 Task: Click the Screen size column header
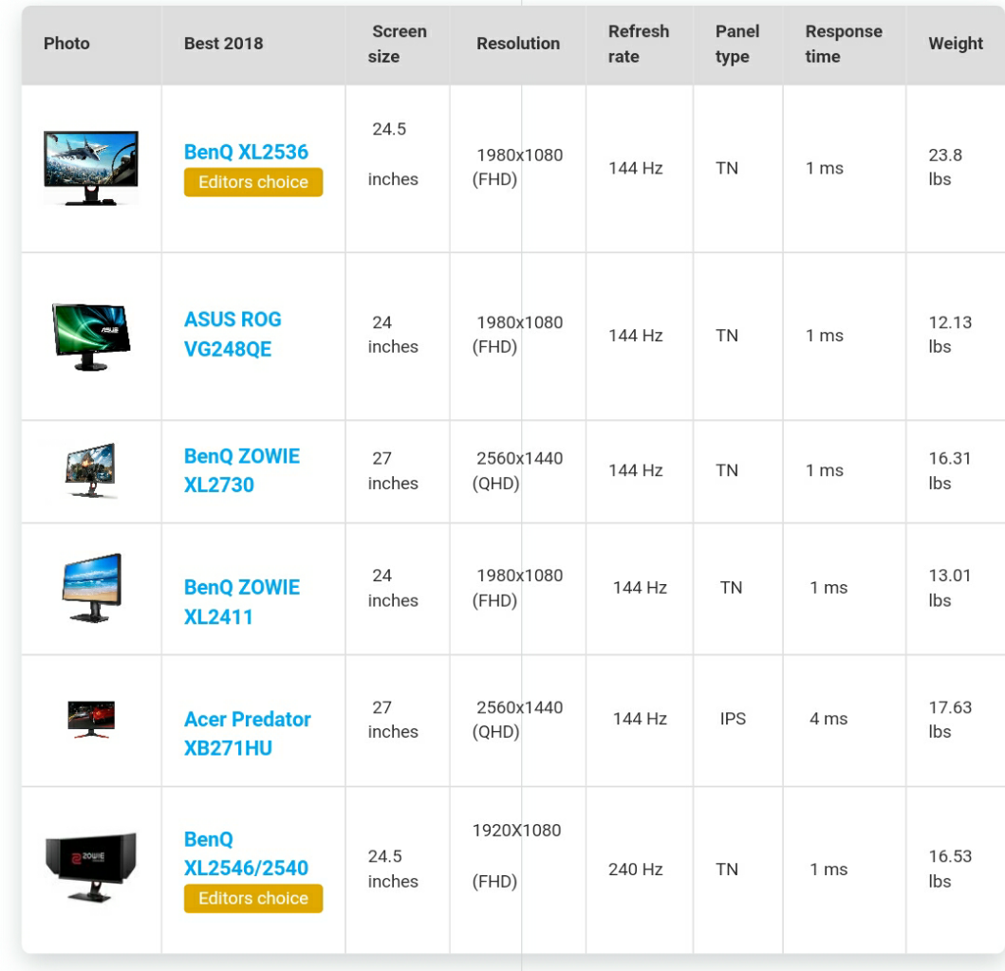click(x=398, y=44)
